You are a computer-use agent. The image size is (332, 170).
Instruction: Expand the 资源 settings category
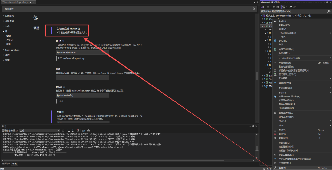[x=3, y=60]
